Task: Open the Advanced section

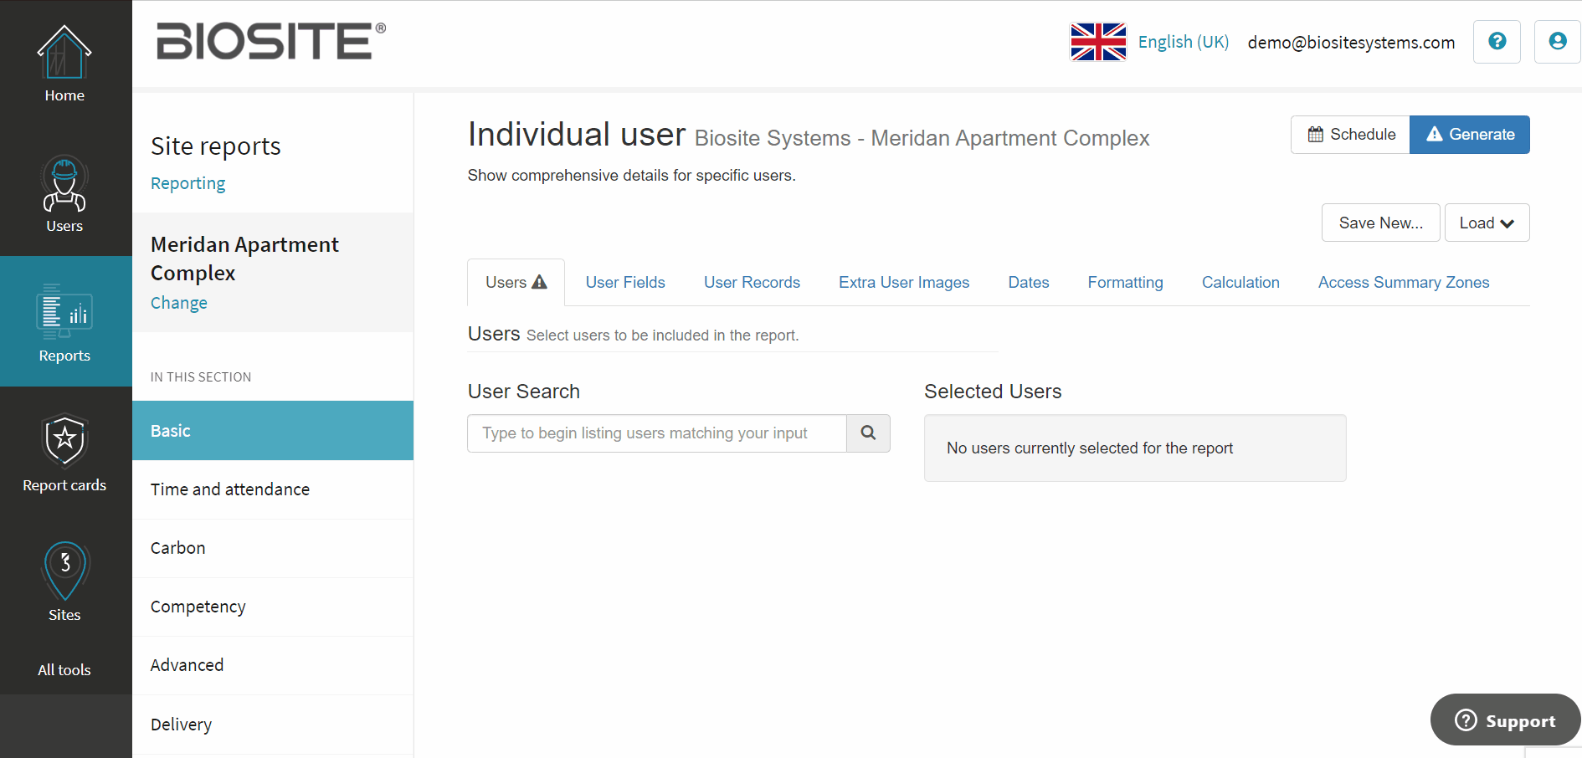Action: [273, 665]
